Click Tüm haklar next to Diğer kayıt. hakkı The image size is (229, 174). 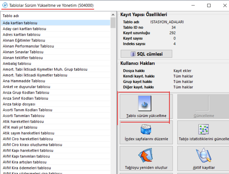(x=183, y=87)
